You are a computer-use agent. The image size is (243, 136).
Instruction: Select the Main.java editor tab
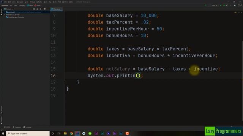tap(57, 9)
